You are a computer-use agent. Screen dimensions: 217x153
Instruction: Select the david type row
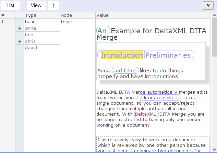(42, 48)
